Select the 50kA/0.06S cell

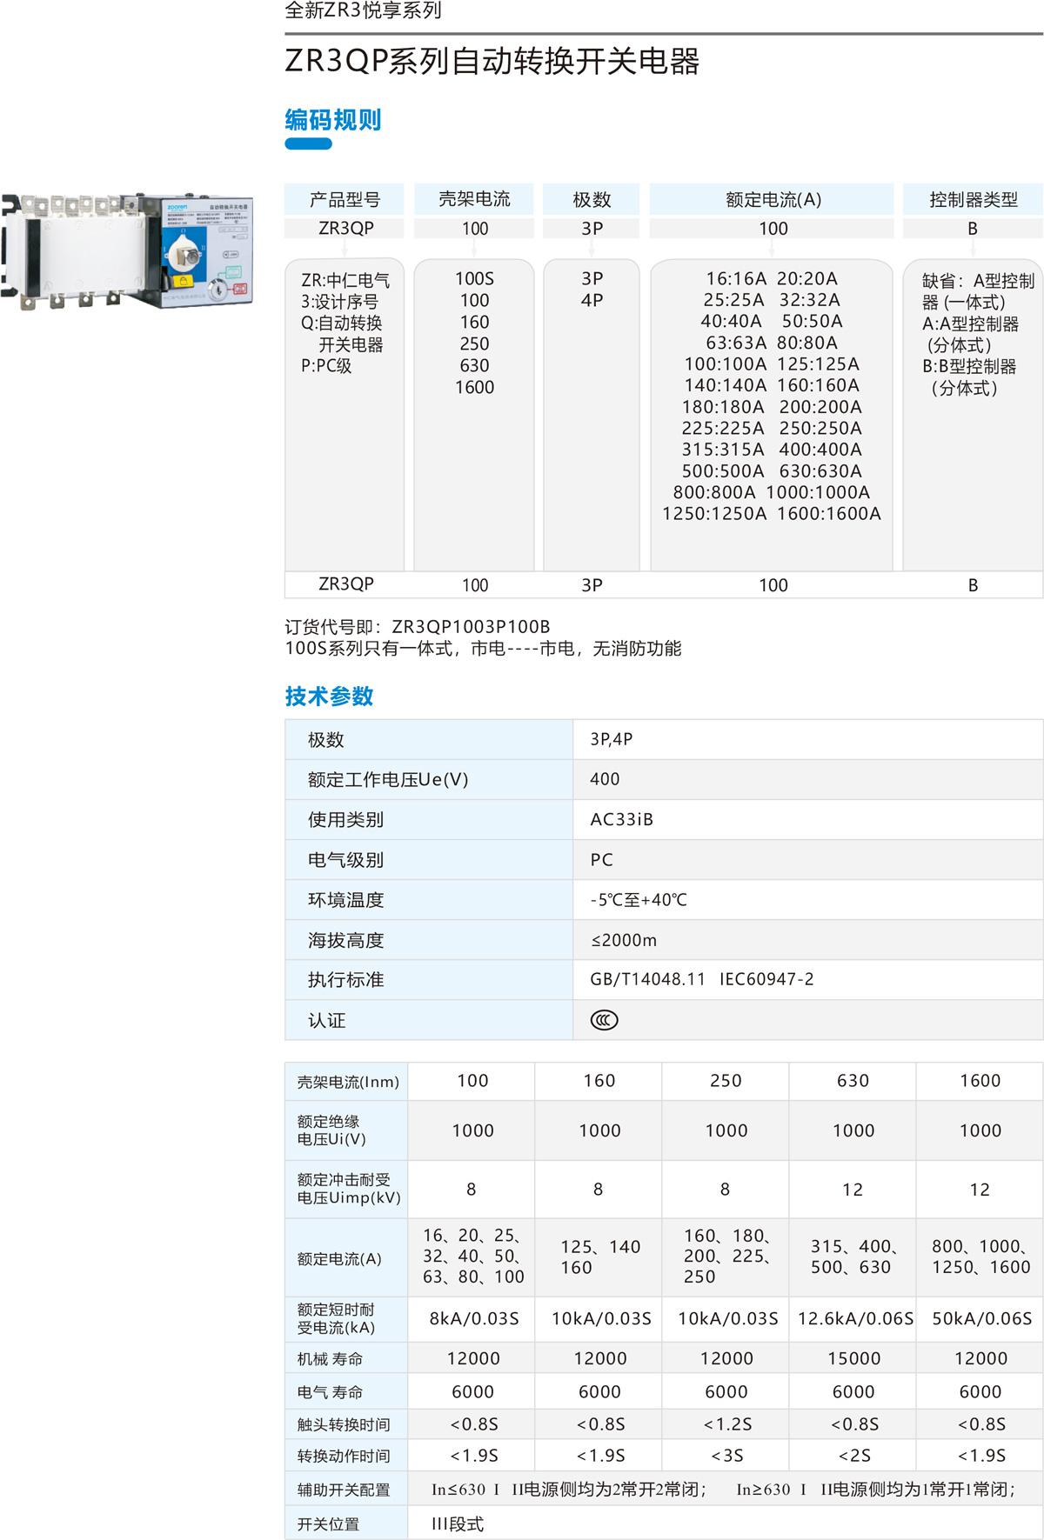click(981, 1319)
